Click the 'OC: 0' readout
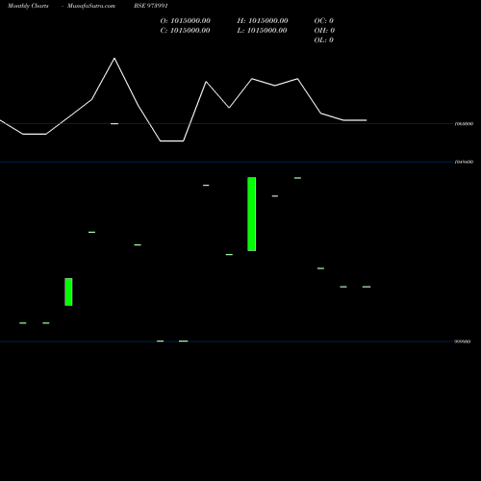This screenshot has width=481, height=481. point(324,20)
